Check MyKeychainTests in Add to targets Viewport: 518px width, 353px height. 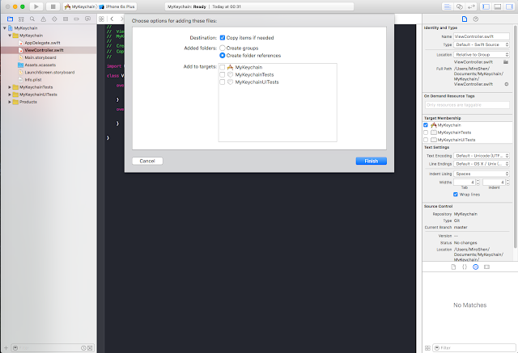pyautogui.click(x=223, y=75)
